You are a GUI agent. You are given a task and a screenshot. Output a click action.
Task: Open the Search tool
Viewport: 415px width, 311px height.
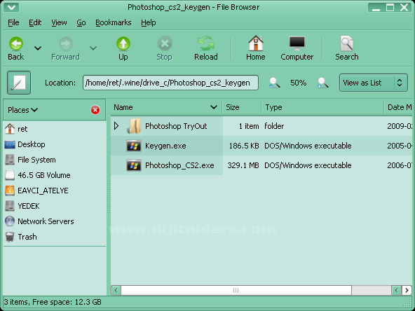click(x=347, y=48)
